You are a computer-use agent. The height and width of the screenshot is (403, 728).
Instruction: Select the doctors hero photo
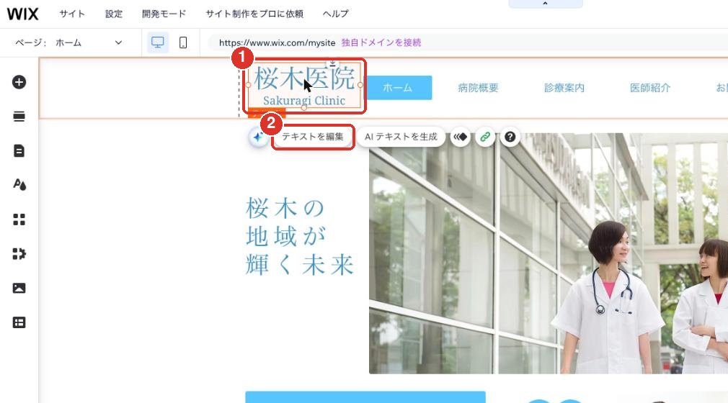click(549, 253)
